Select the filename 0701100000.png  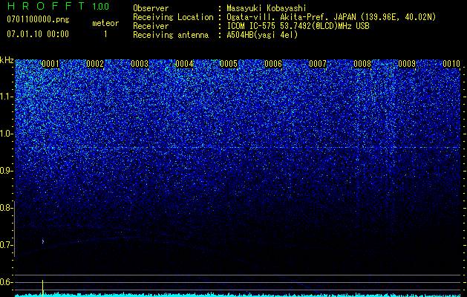pos(38,20)
